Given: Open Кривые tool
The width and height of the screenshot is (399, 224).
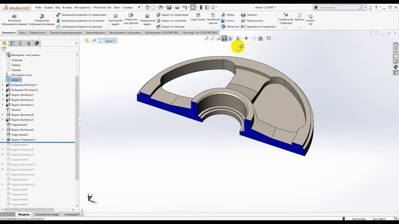Looking at the screenshot, I should pos(299,17).
